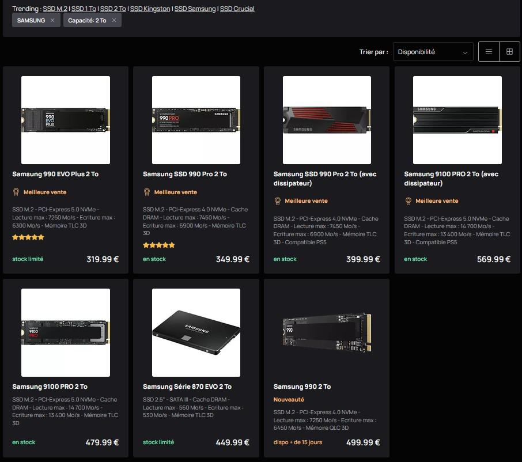
Task: Remove the Capacité 2 To filter
Action: point(114,20)
